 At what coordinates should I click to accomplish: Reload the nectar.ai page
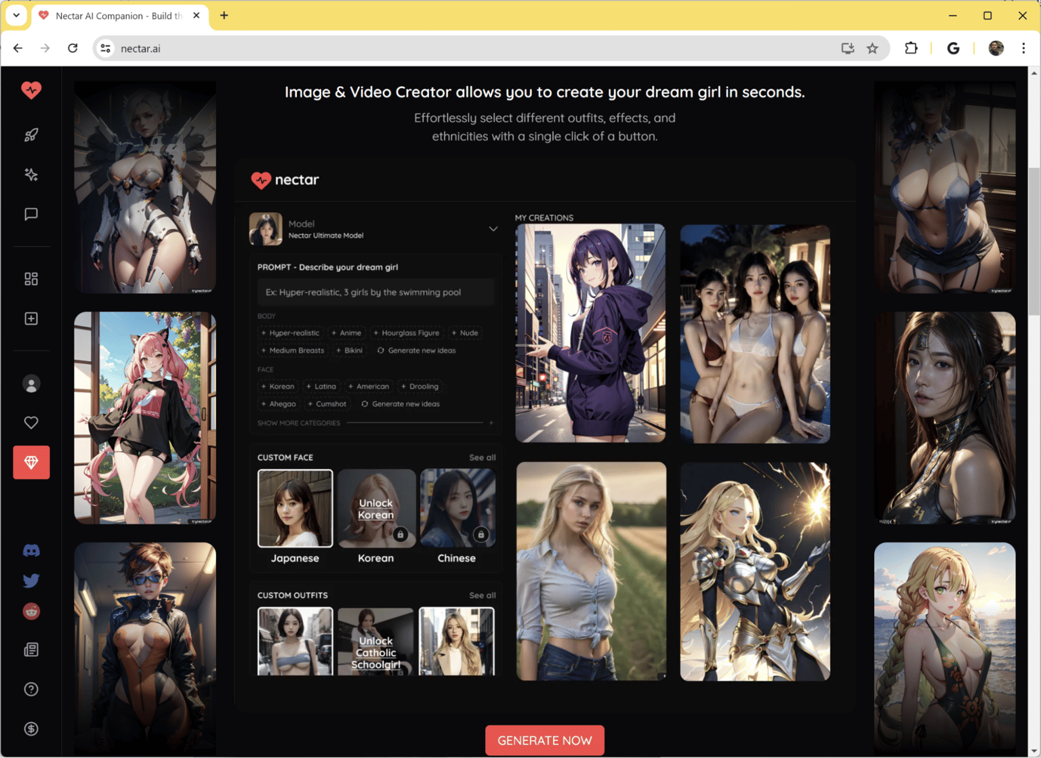73,48
